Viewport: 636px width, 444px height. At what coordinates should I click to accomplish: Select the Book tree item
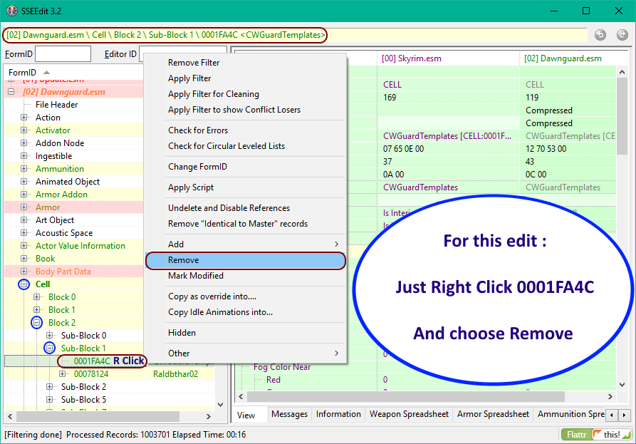click(x=45, y=259)
